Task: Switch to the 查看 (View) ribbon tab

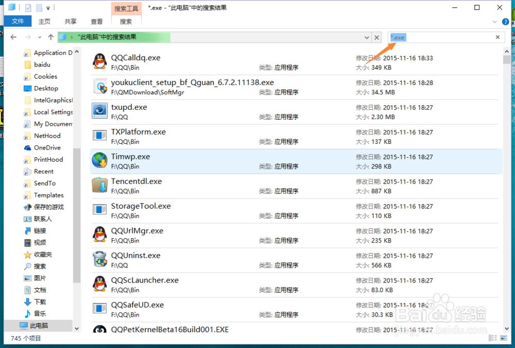Action: point(97,21)
